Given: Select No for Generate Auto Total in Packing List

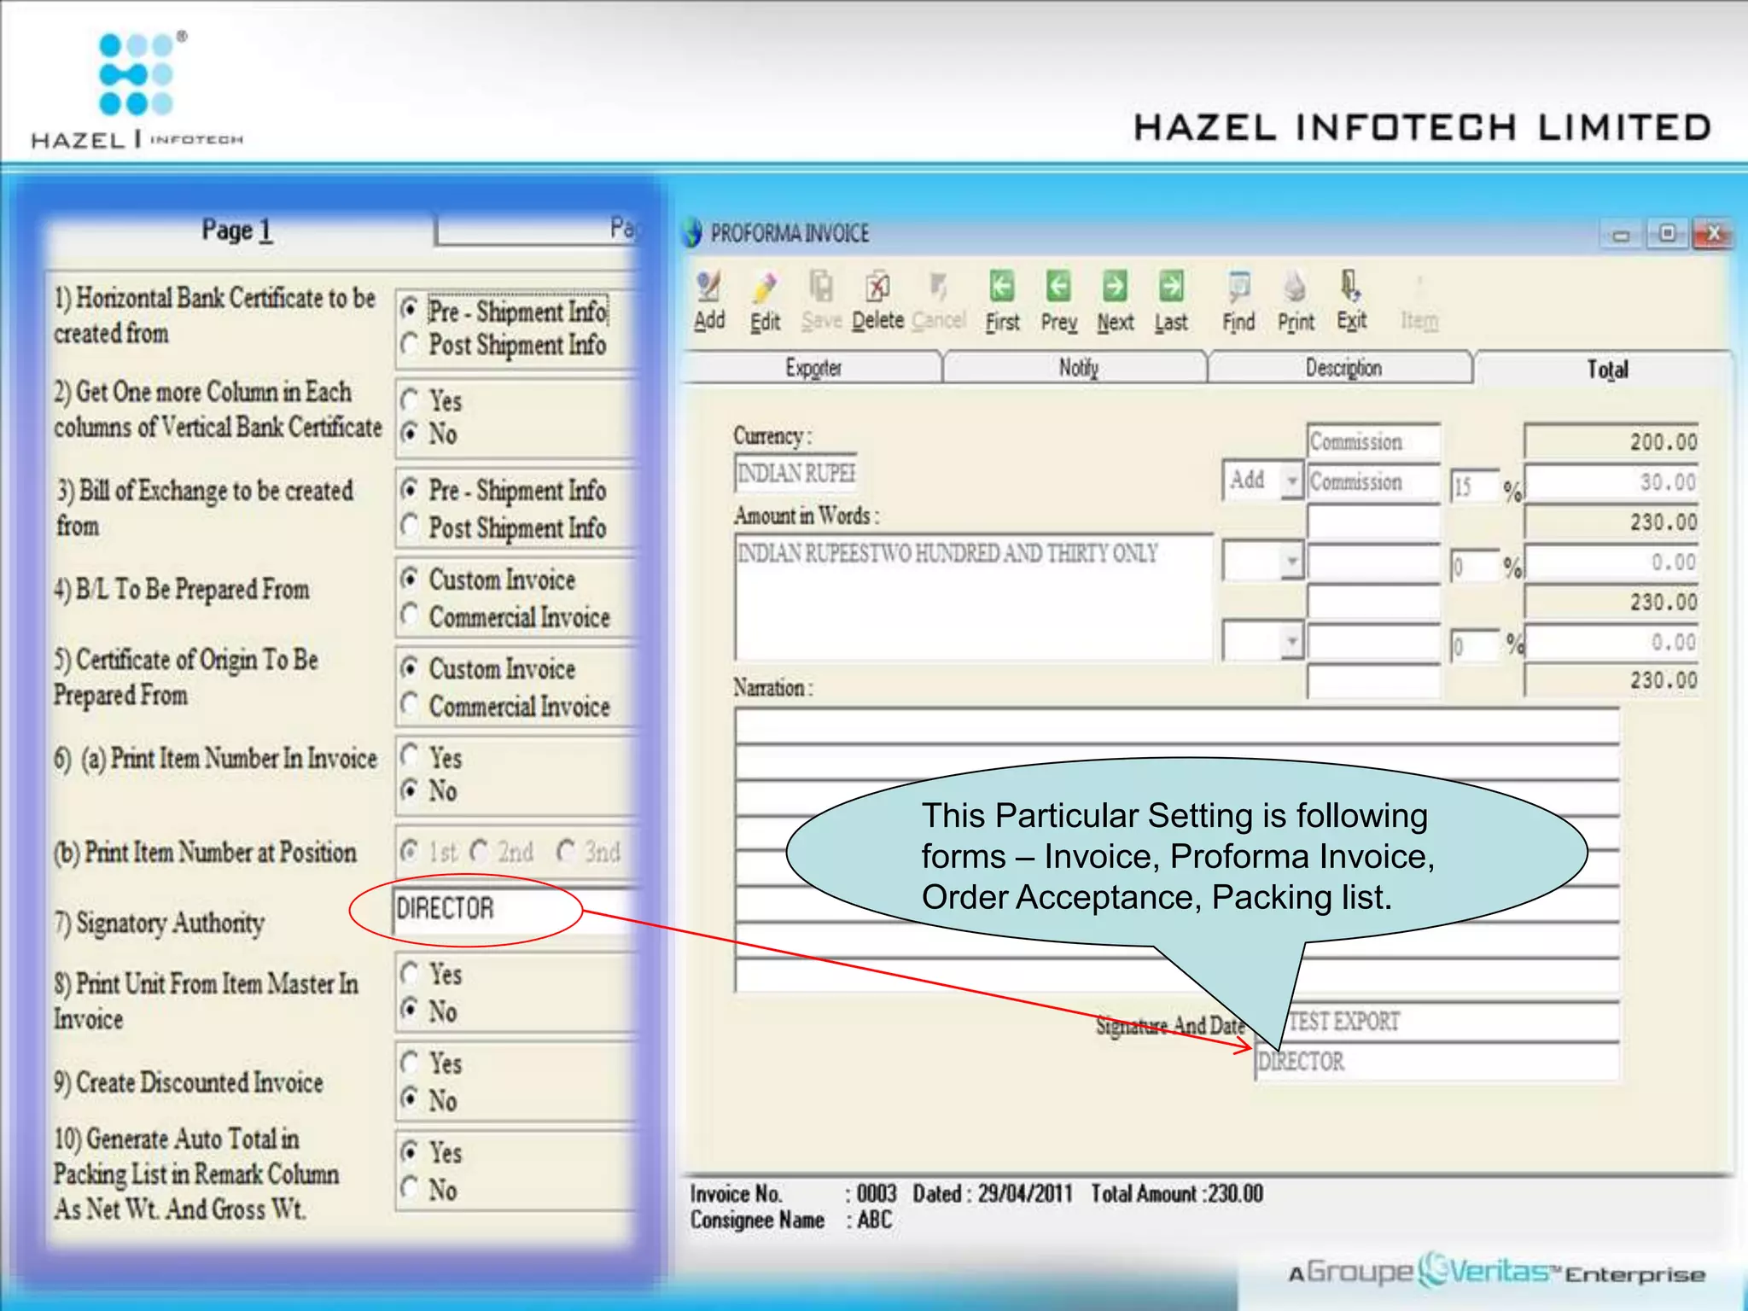Looking at the screenshot, I should pos(410,1188).
